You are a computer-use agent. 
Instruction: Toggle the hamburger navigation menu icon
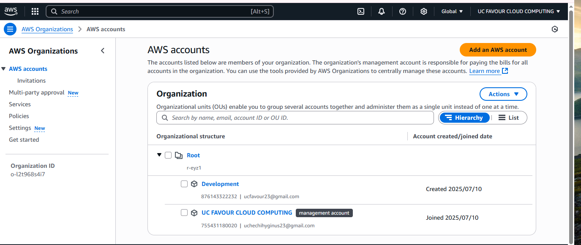coord(10,29)
